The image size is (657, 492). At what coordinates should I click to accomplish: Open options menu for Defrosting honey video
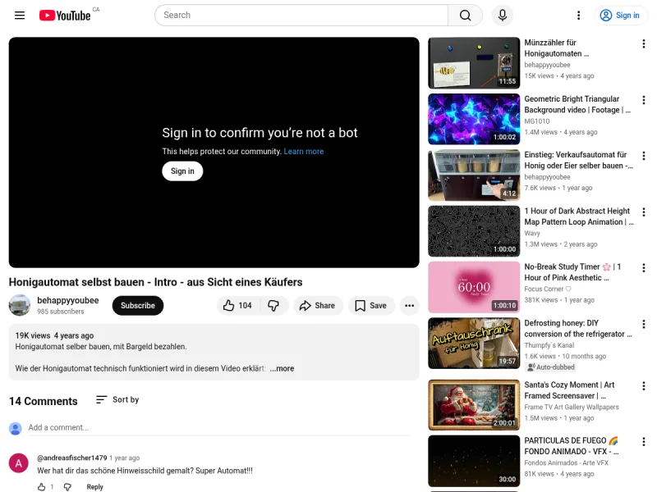coord(644,324)
